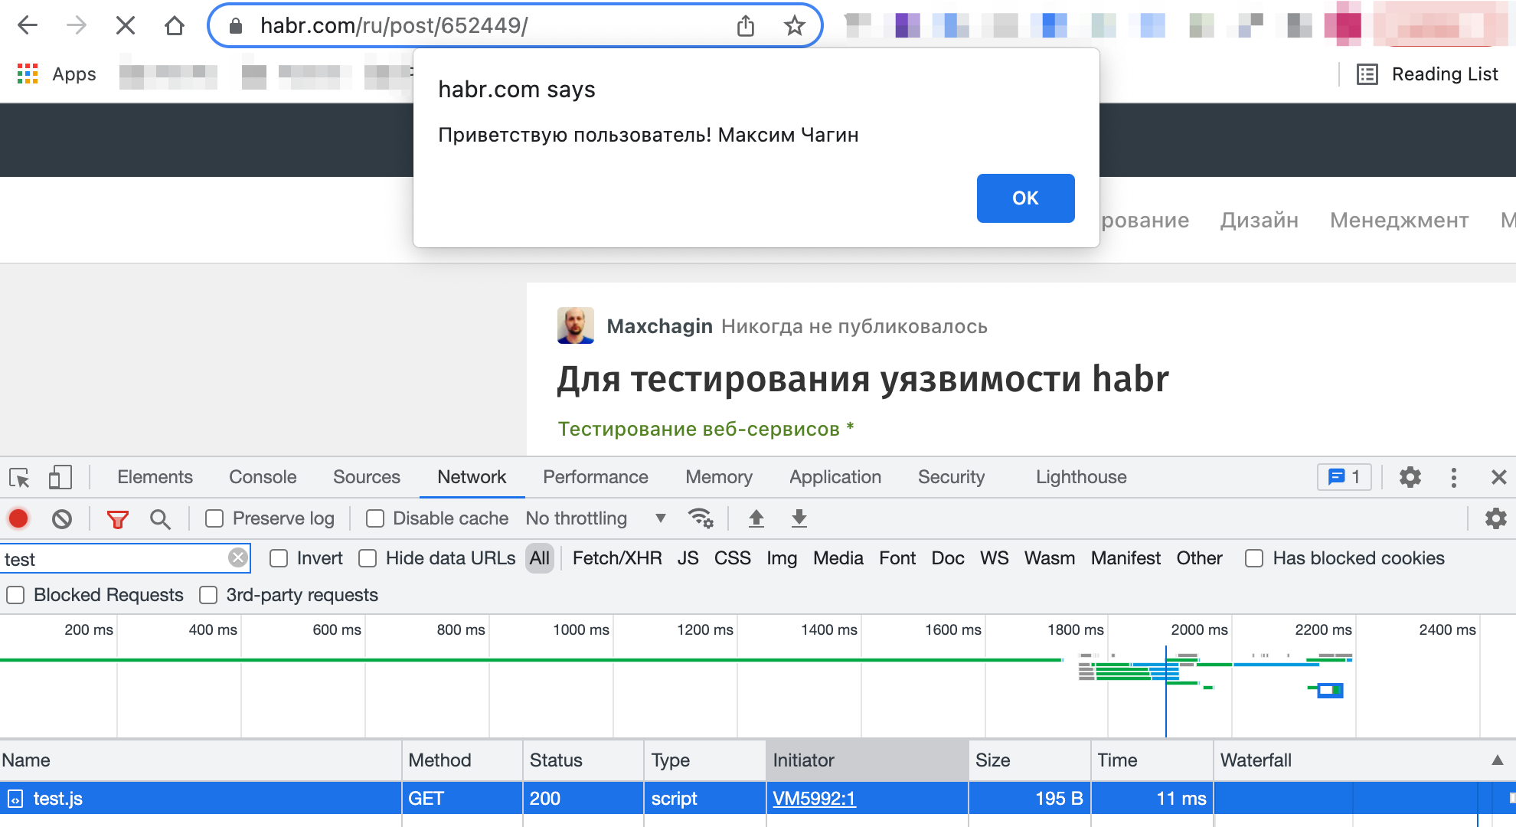Check the Invert filter checkbox
The height and width of the screenshot is (827, 1516).
point(279,558)
